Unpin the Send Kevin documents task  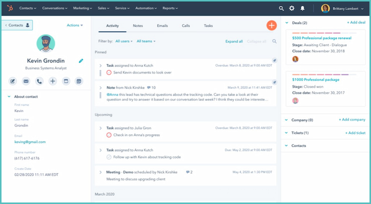tap(274, 61)
